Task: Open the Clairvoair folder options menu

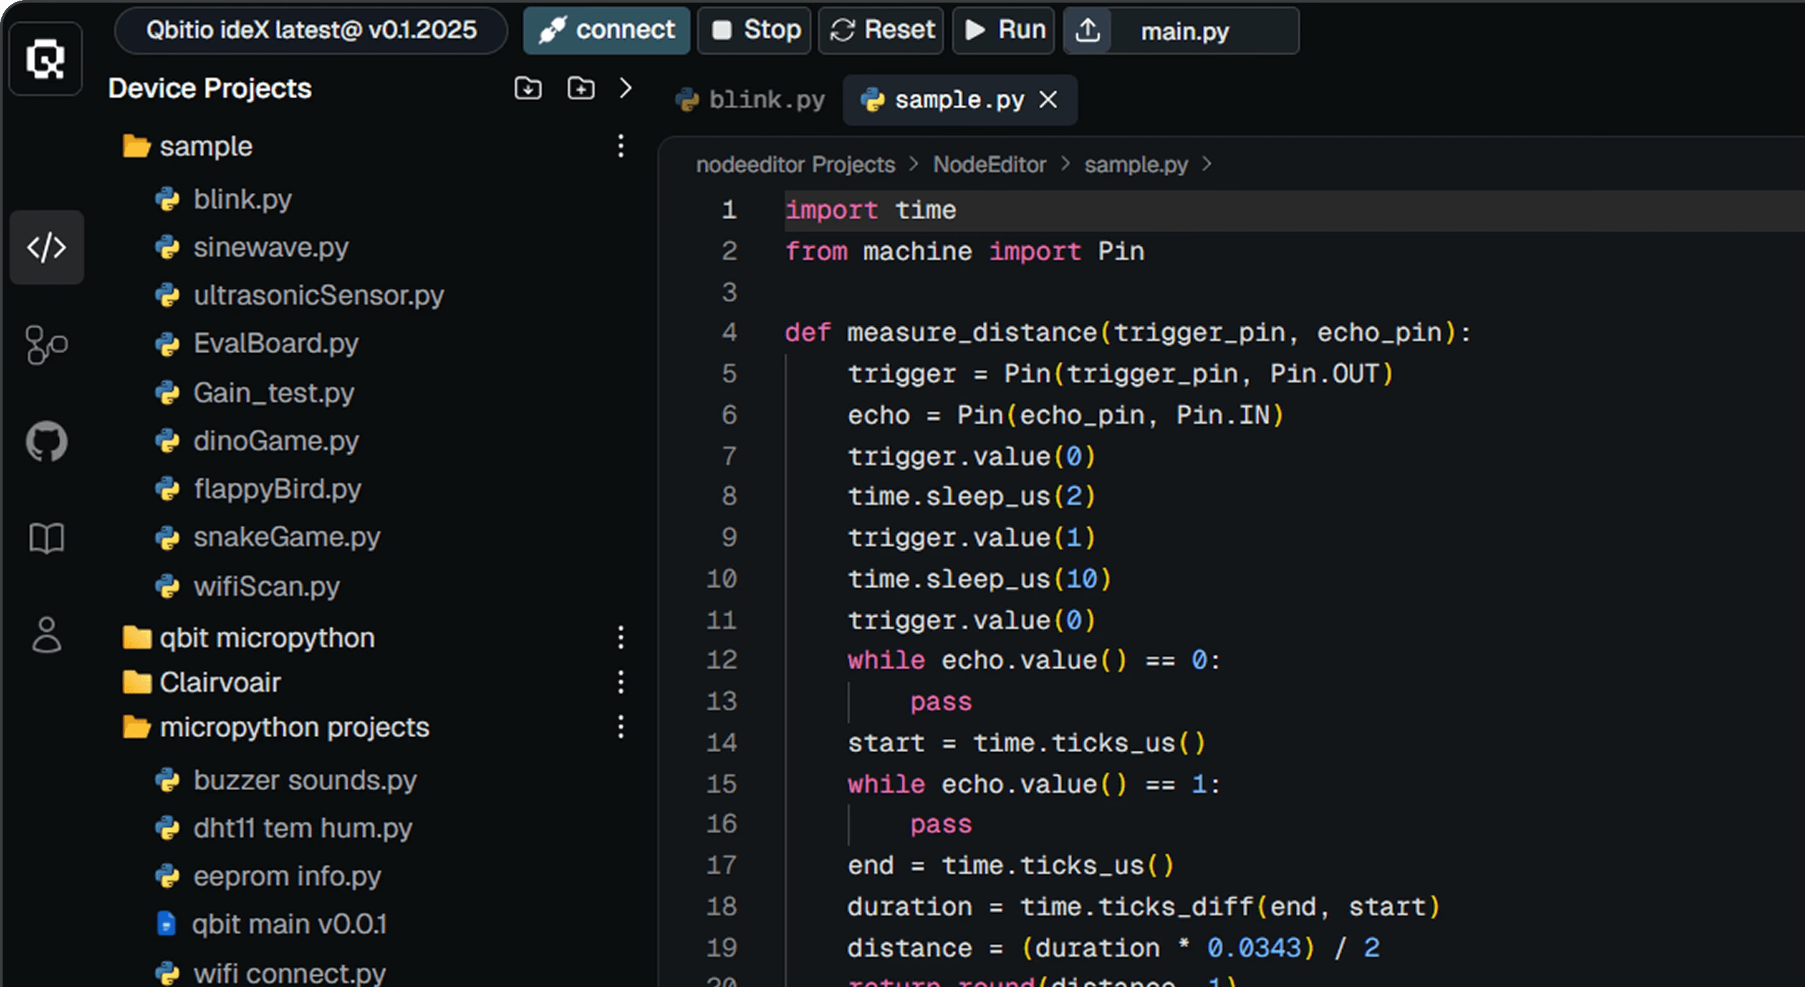Action: (620, 682)
